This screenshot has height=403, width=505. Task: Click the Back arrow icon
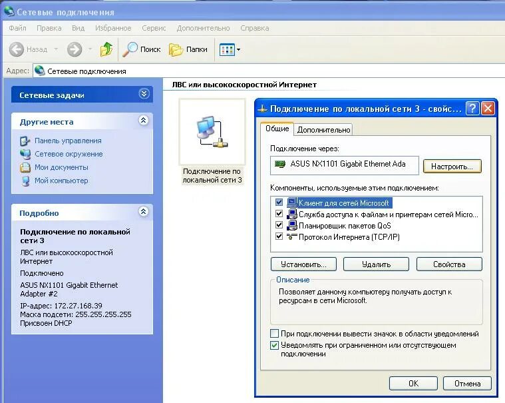click(17, 49)
